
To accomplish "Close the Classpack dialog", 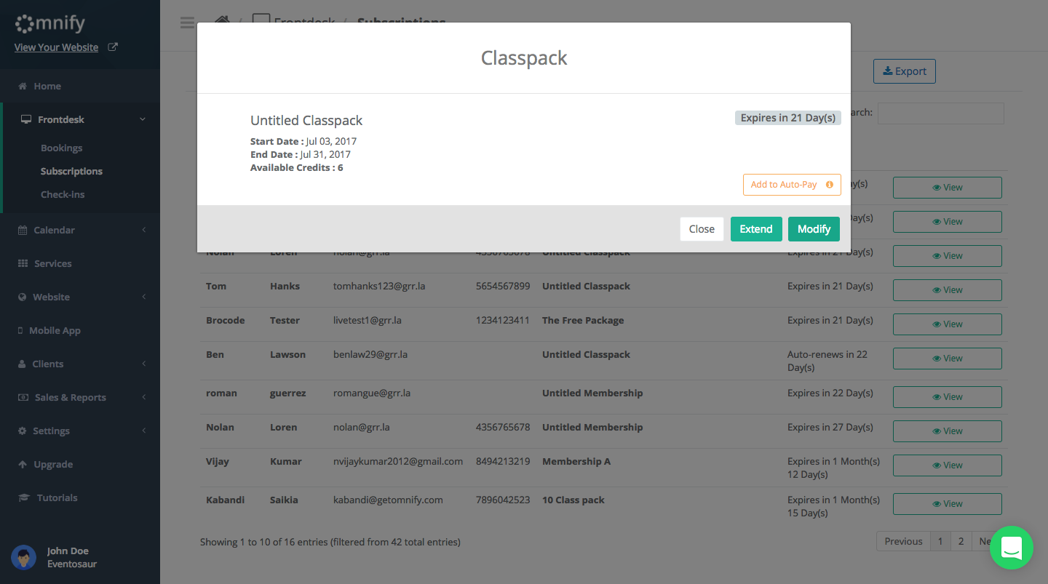I will coord(702,229).
